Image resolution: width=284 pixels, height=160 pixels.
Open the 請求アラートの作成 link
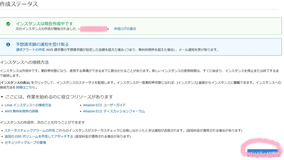click(31, 50)
